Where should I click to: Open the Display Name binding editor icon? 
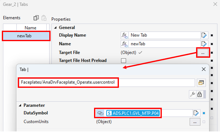pyautogui.click(x=204, y=35)
